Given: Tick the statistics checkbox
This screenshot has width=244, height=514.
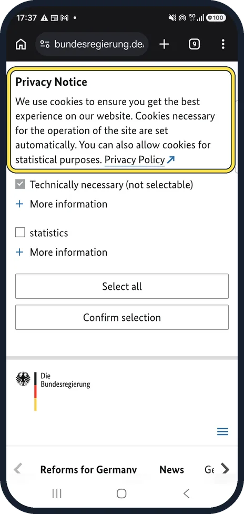Looking at the screenshot, I should click(21, 233).
